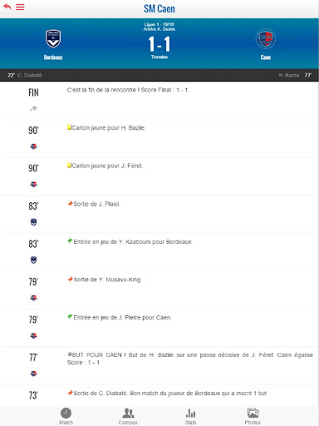
Task: Tap the 1-1 final score
Action: [159, 44]
